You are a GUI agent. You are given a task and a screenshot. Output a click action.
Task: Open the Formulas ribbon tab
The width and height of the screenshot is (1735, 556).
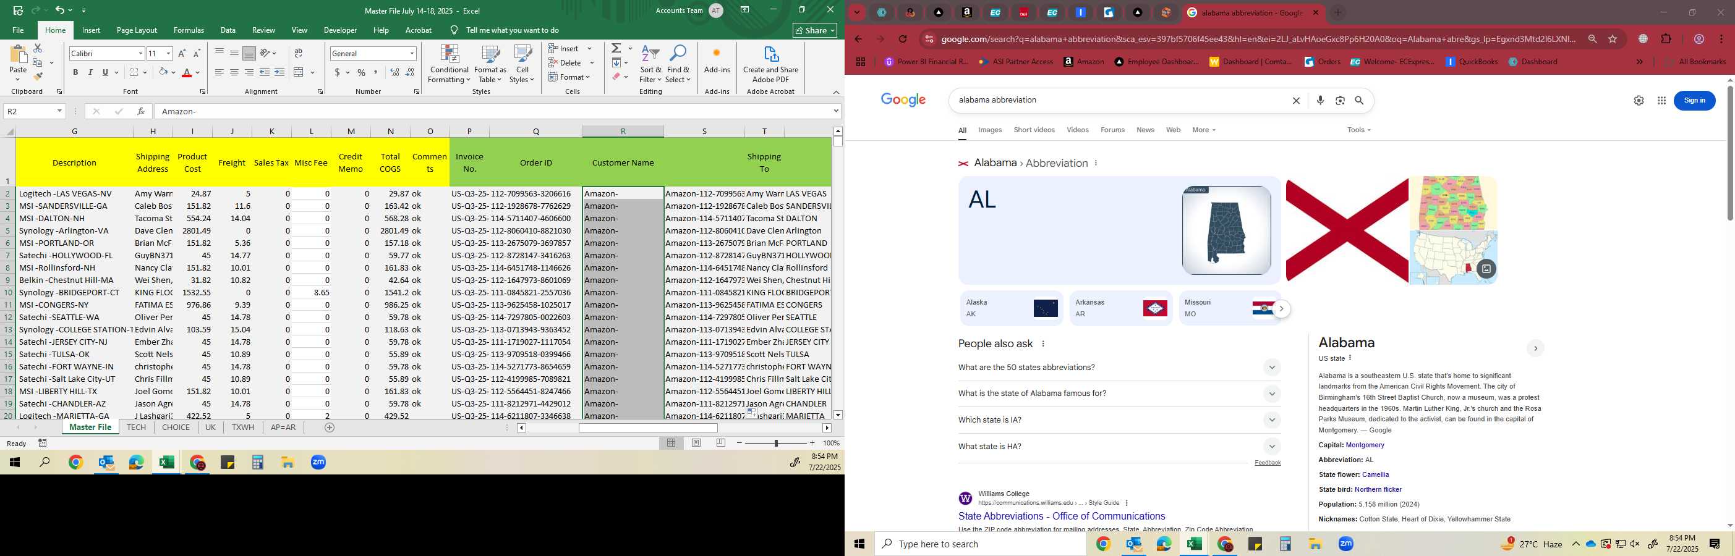[x=189, y=30]
